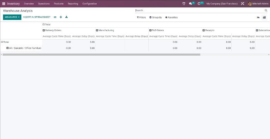Screen dimensions: 270x139
Task: Open the VoIP phone icon
Action: [184, 4]
